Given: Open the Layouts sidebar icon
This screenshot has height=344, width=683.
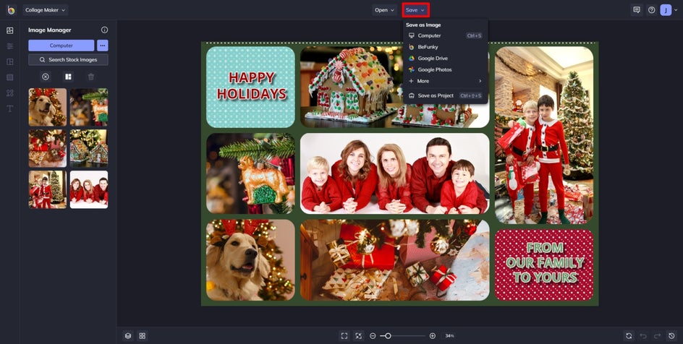Looking at the screenshot, I should [x=10, y=61].
